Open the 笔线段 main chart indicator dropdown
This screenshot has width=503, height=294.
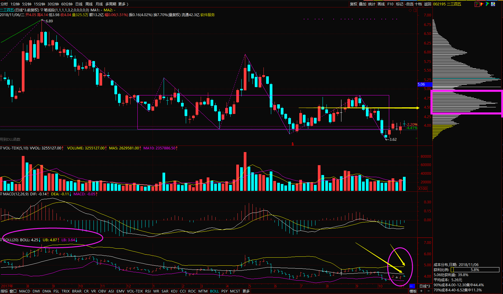(x=42, y=10)
